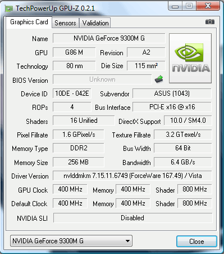The height and width of the screenshot is (254, 224).
Task: Click the GPU Clock row Shader 800 MHz field
Action: pos(195,189)
